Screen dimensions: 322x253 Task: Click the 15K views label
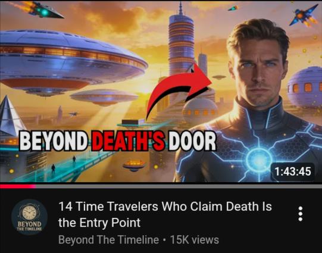click(194, 240)
